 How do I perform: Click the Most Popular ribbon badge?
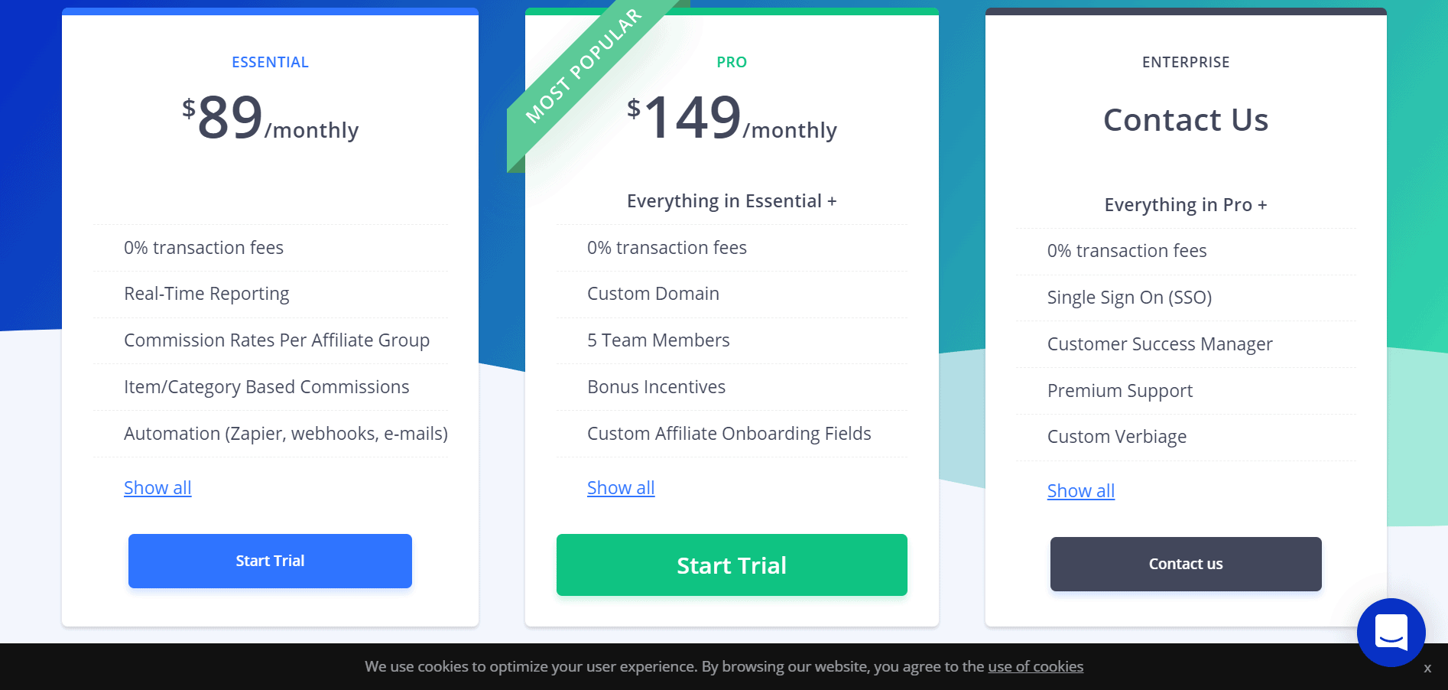[583, 67]
